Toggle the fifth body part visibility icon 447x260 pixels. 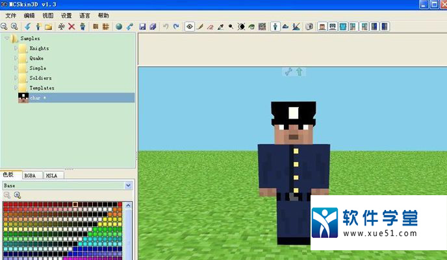coord(364,27)
